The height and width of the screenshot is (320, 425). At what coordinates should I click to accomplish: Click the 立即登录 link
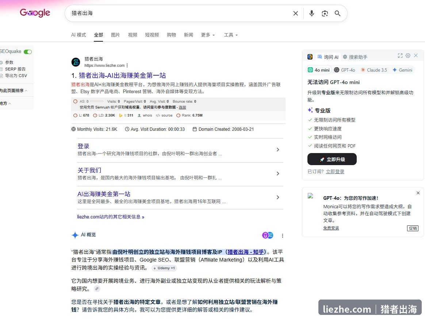point(335,171)
